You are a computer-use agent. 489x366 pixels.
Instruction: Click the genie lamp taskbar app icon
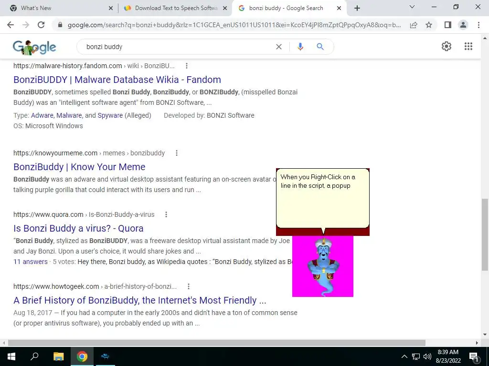point(106,356)
